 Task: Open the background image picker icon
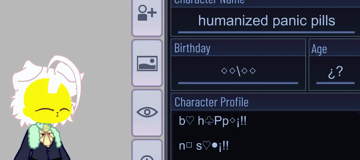147,63
